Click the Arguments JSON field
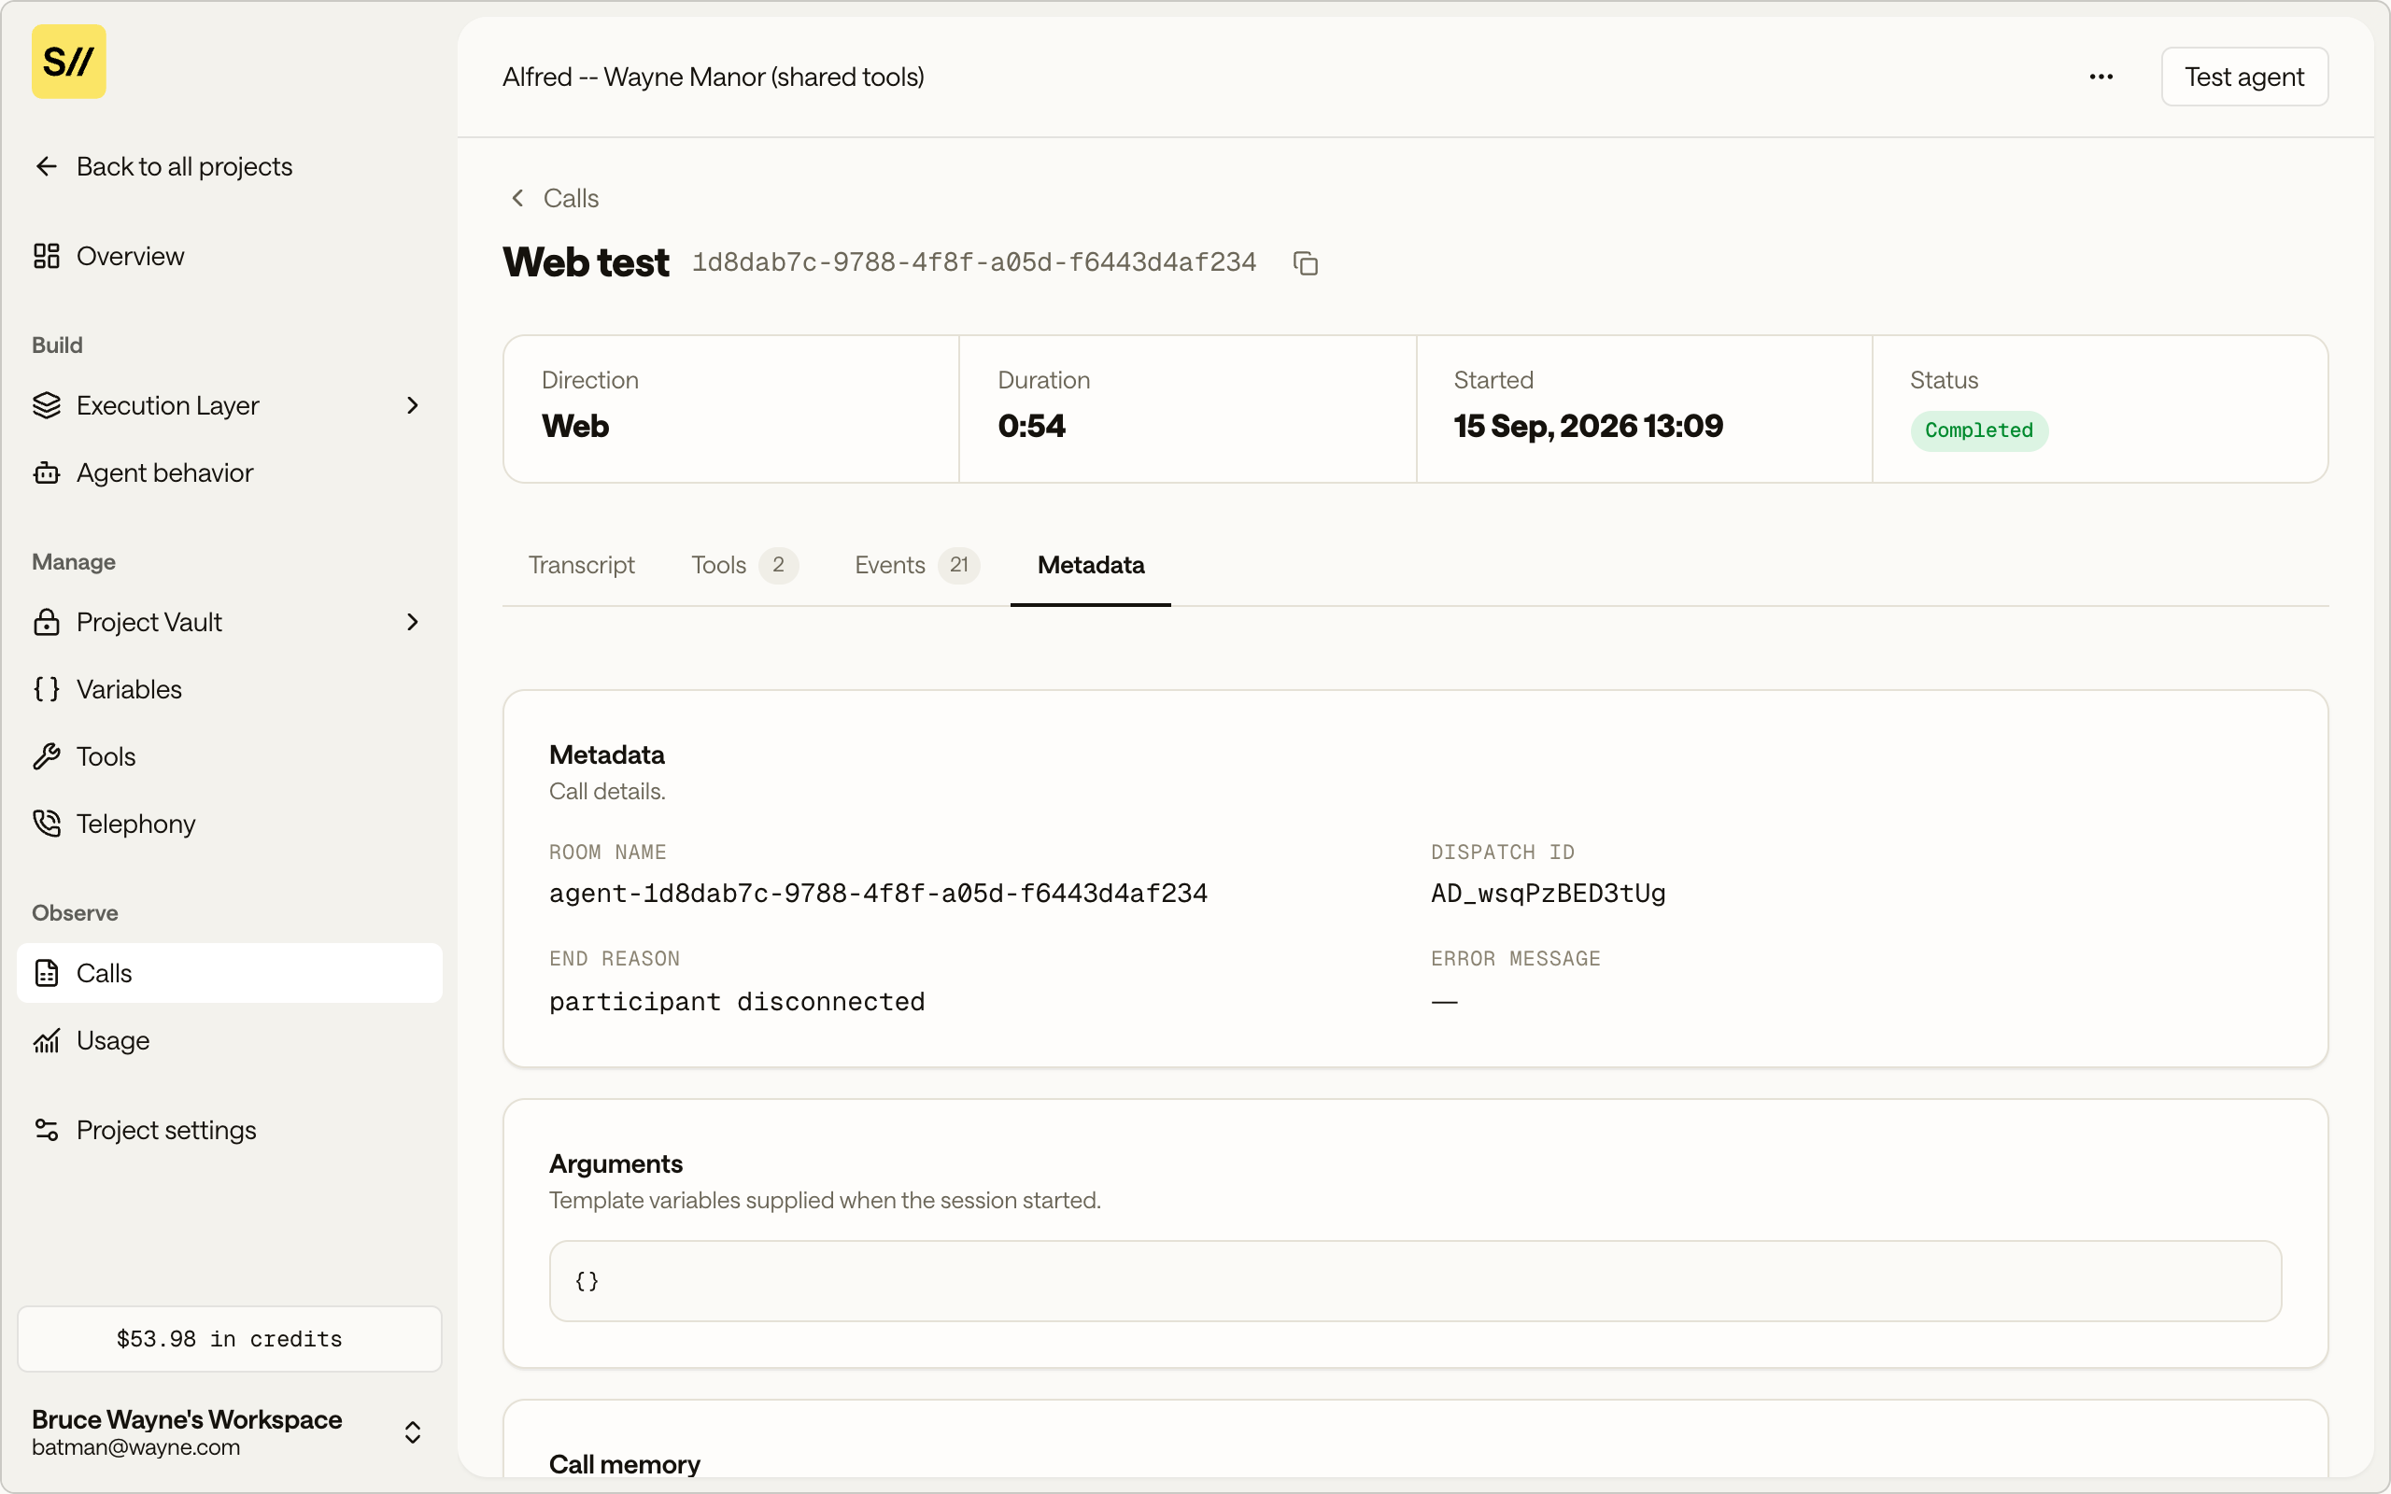Image resolution: width=2391 pixels, height=1494 pixels. pos(1415,1280)
